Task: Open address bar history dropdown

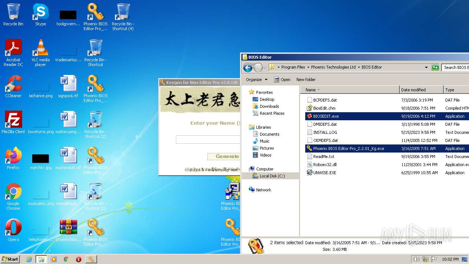Action: click(x=426, y=67)
